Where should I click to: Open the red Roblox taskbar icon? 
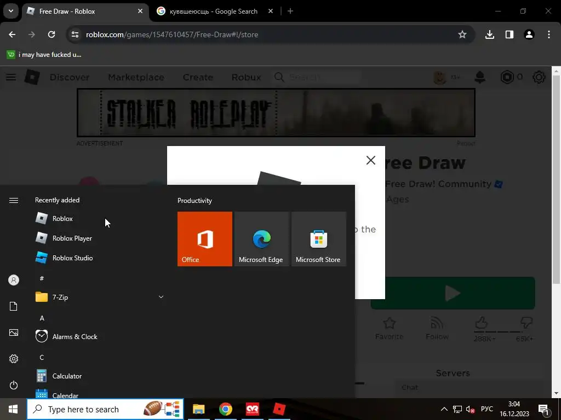point(279,409)
